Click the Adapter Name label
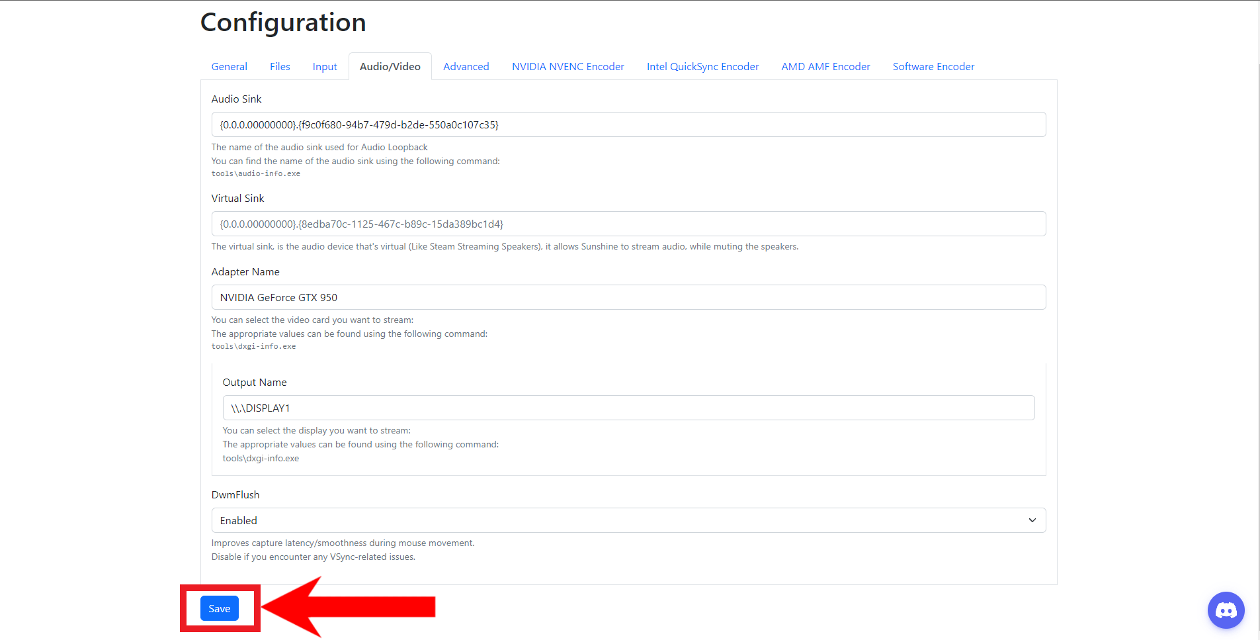The height and width of the screenshot is (640, 1260). pyautogui.click(x=245, y=271)
